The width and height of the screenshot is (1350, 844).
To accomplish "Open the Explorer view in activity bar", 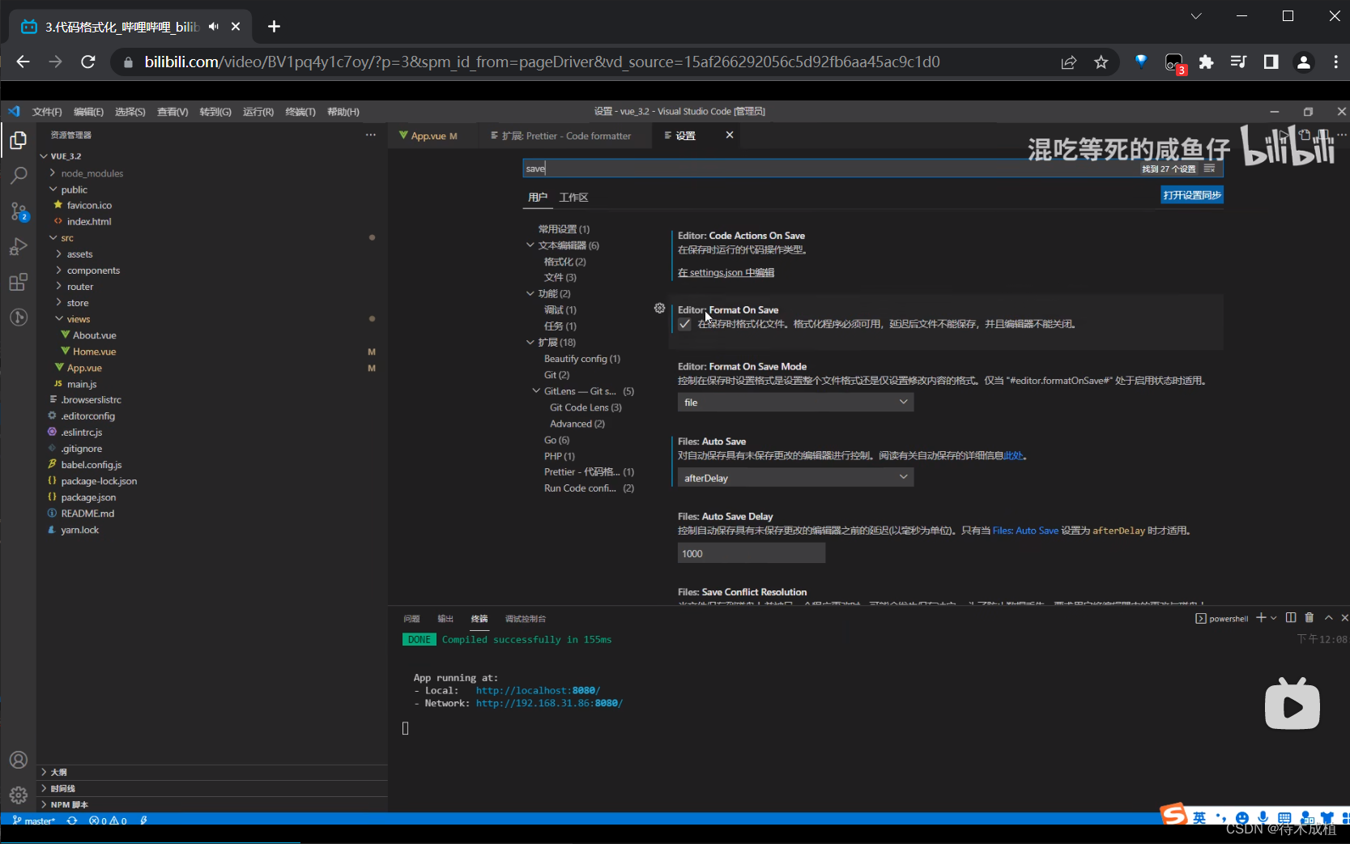I will pyautogui.click(x=18, y=141).
